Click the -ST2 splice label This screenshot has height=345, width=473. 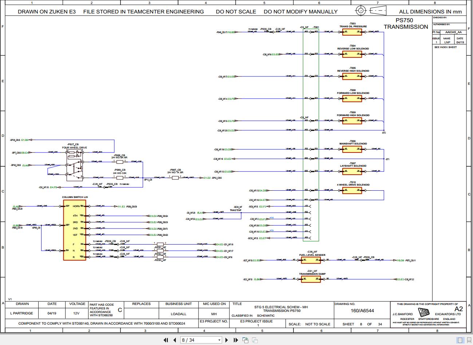(384, 133)
